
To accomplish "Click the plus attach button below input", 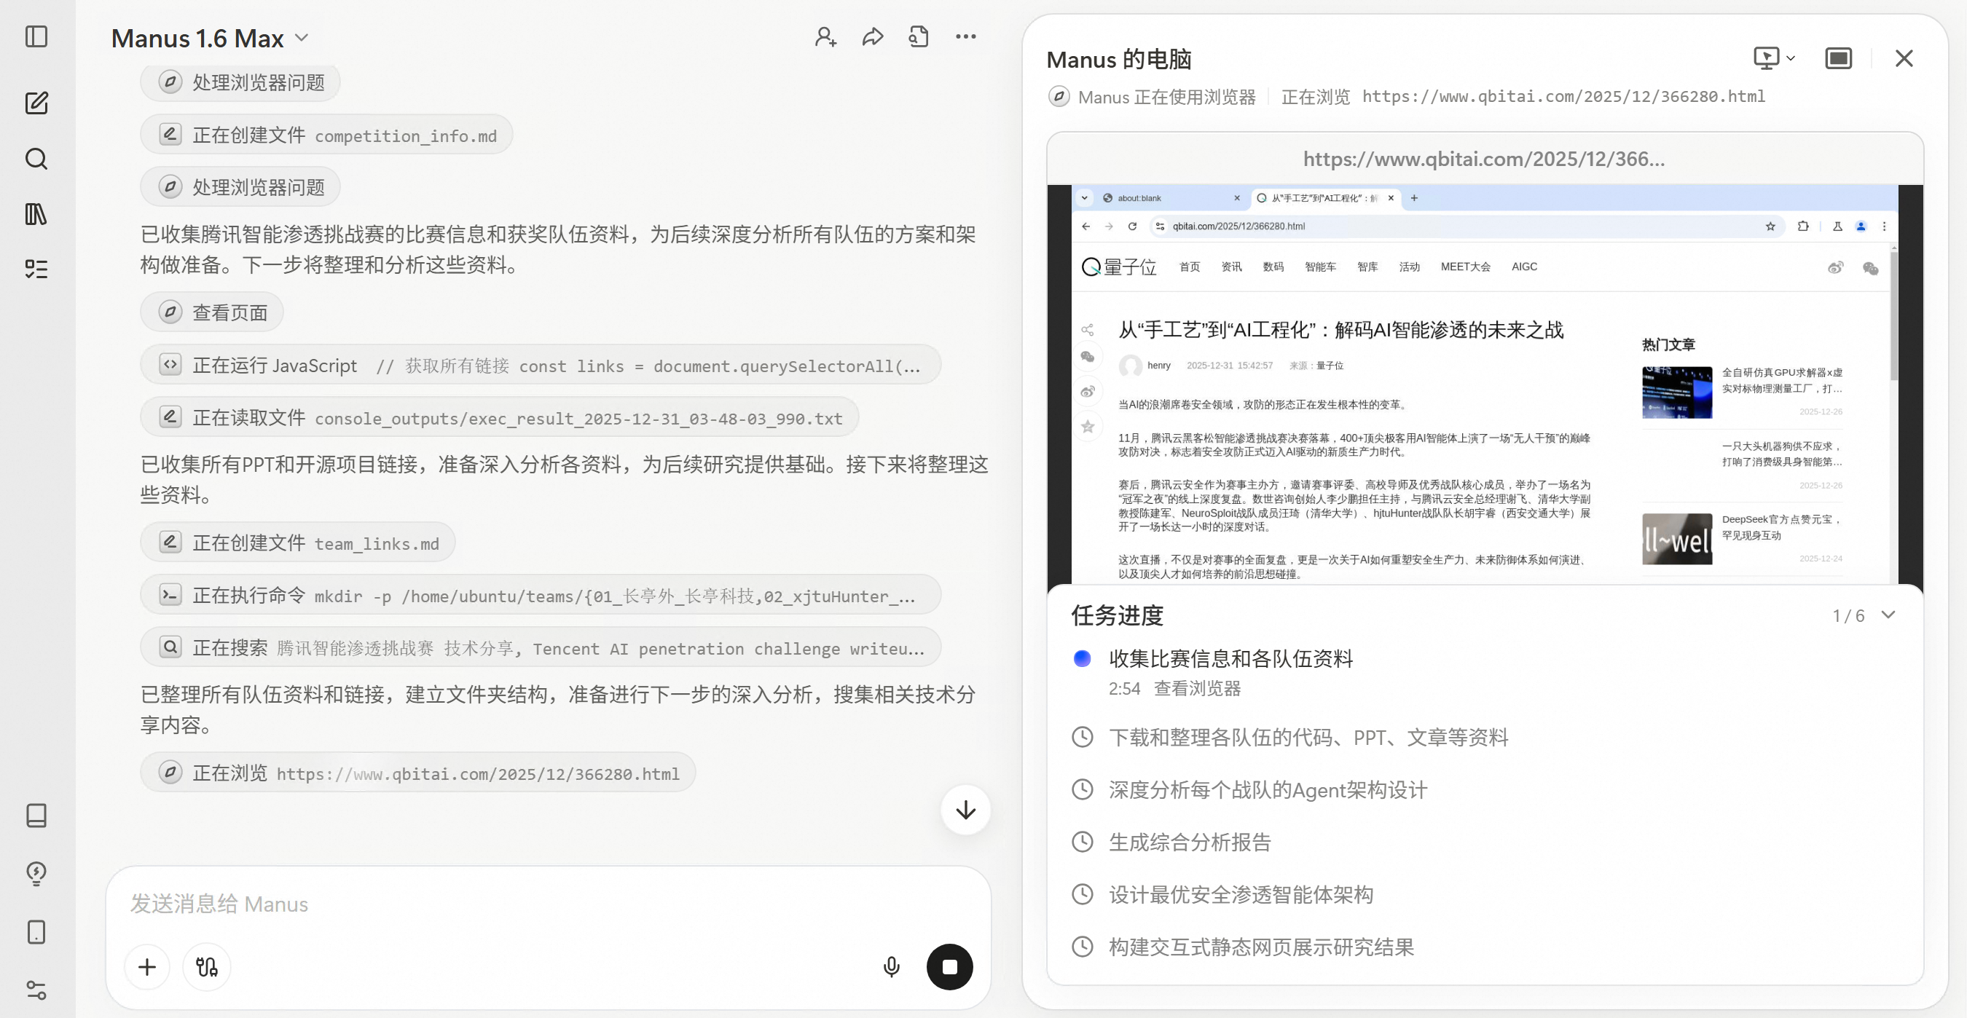I will point(147,967).
